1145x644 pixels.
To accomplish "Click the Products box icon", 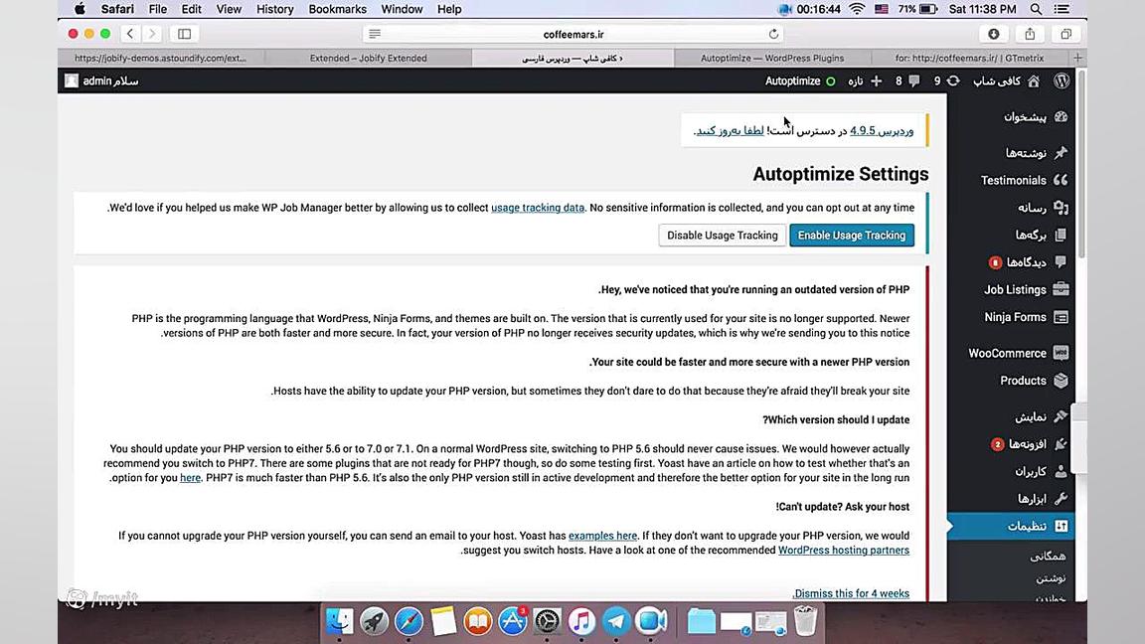I will click(x=1062, y=381).
